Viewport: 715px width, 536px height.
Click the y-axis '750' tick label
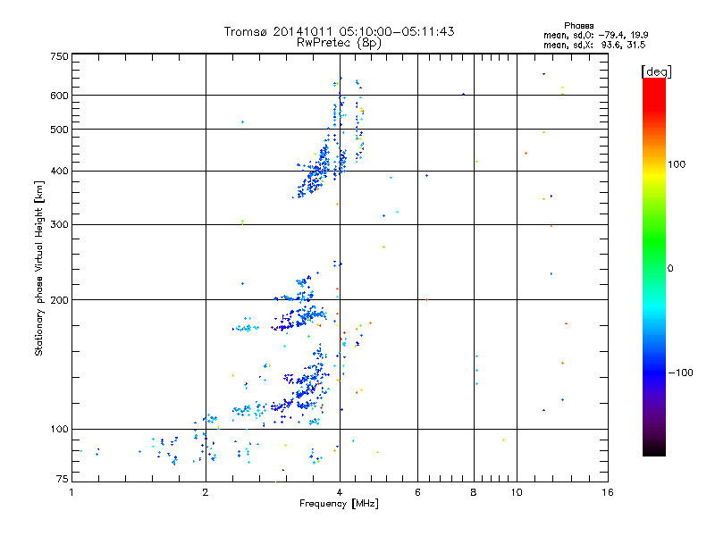click(59, 56)
